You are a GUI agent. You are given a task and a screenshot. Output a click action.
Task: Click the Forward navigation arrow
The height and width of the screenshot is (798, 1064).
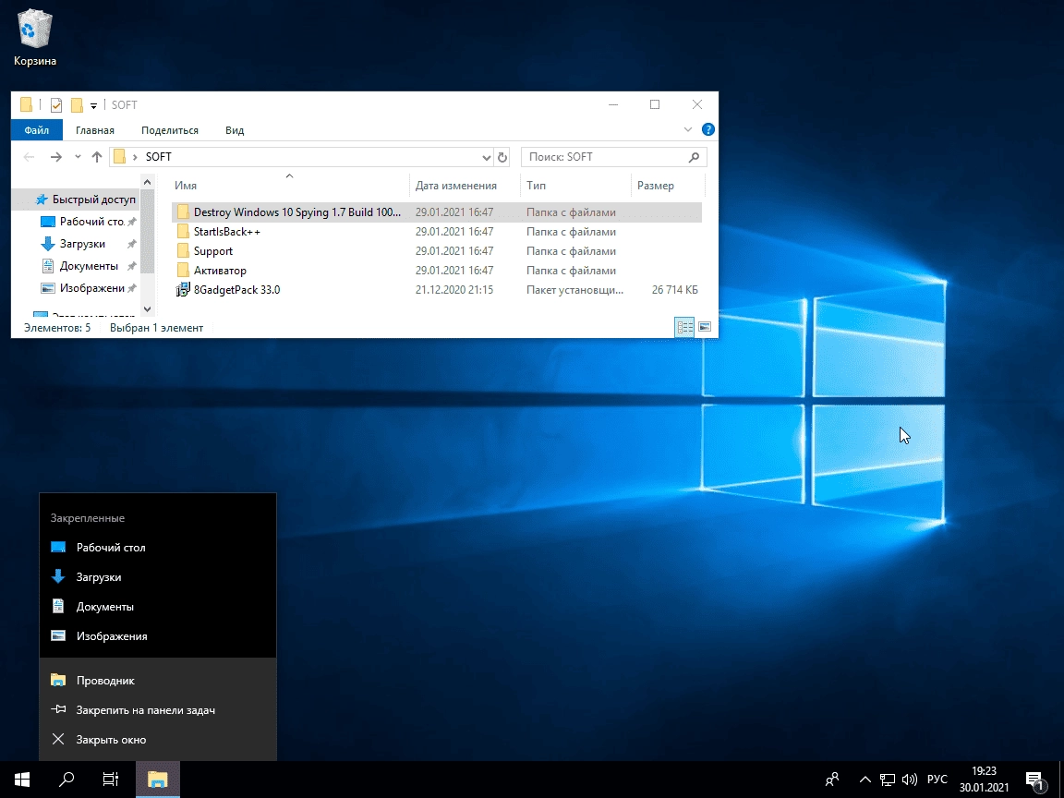point(56,157)
